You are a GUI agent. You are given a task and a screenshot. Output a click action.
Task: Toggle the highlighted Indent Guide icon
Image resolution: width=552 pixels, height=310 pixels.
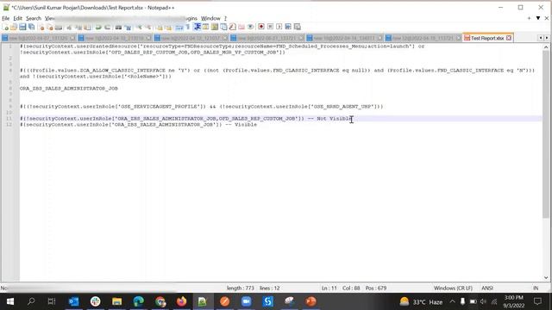tap(198, 27)
